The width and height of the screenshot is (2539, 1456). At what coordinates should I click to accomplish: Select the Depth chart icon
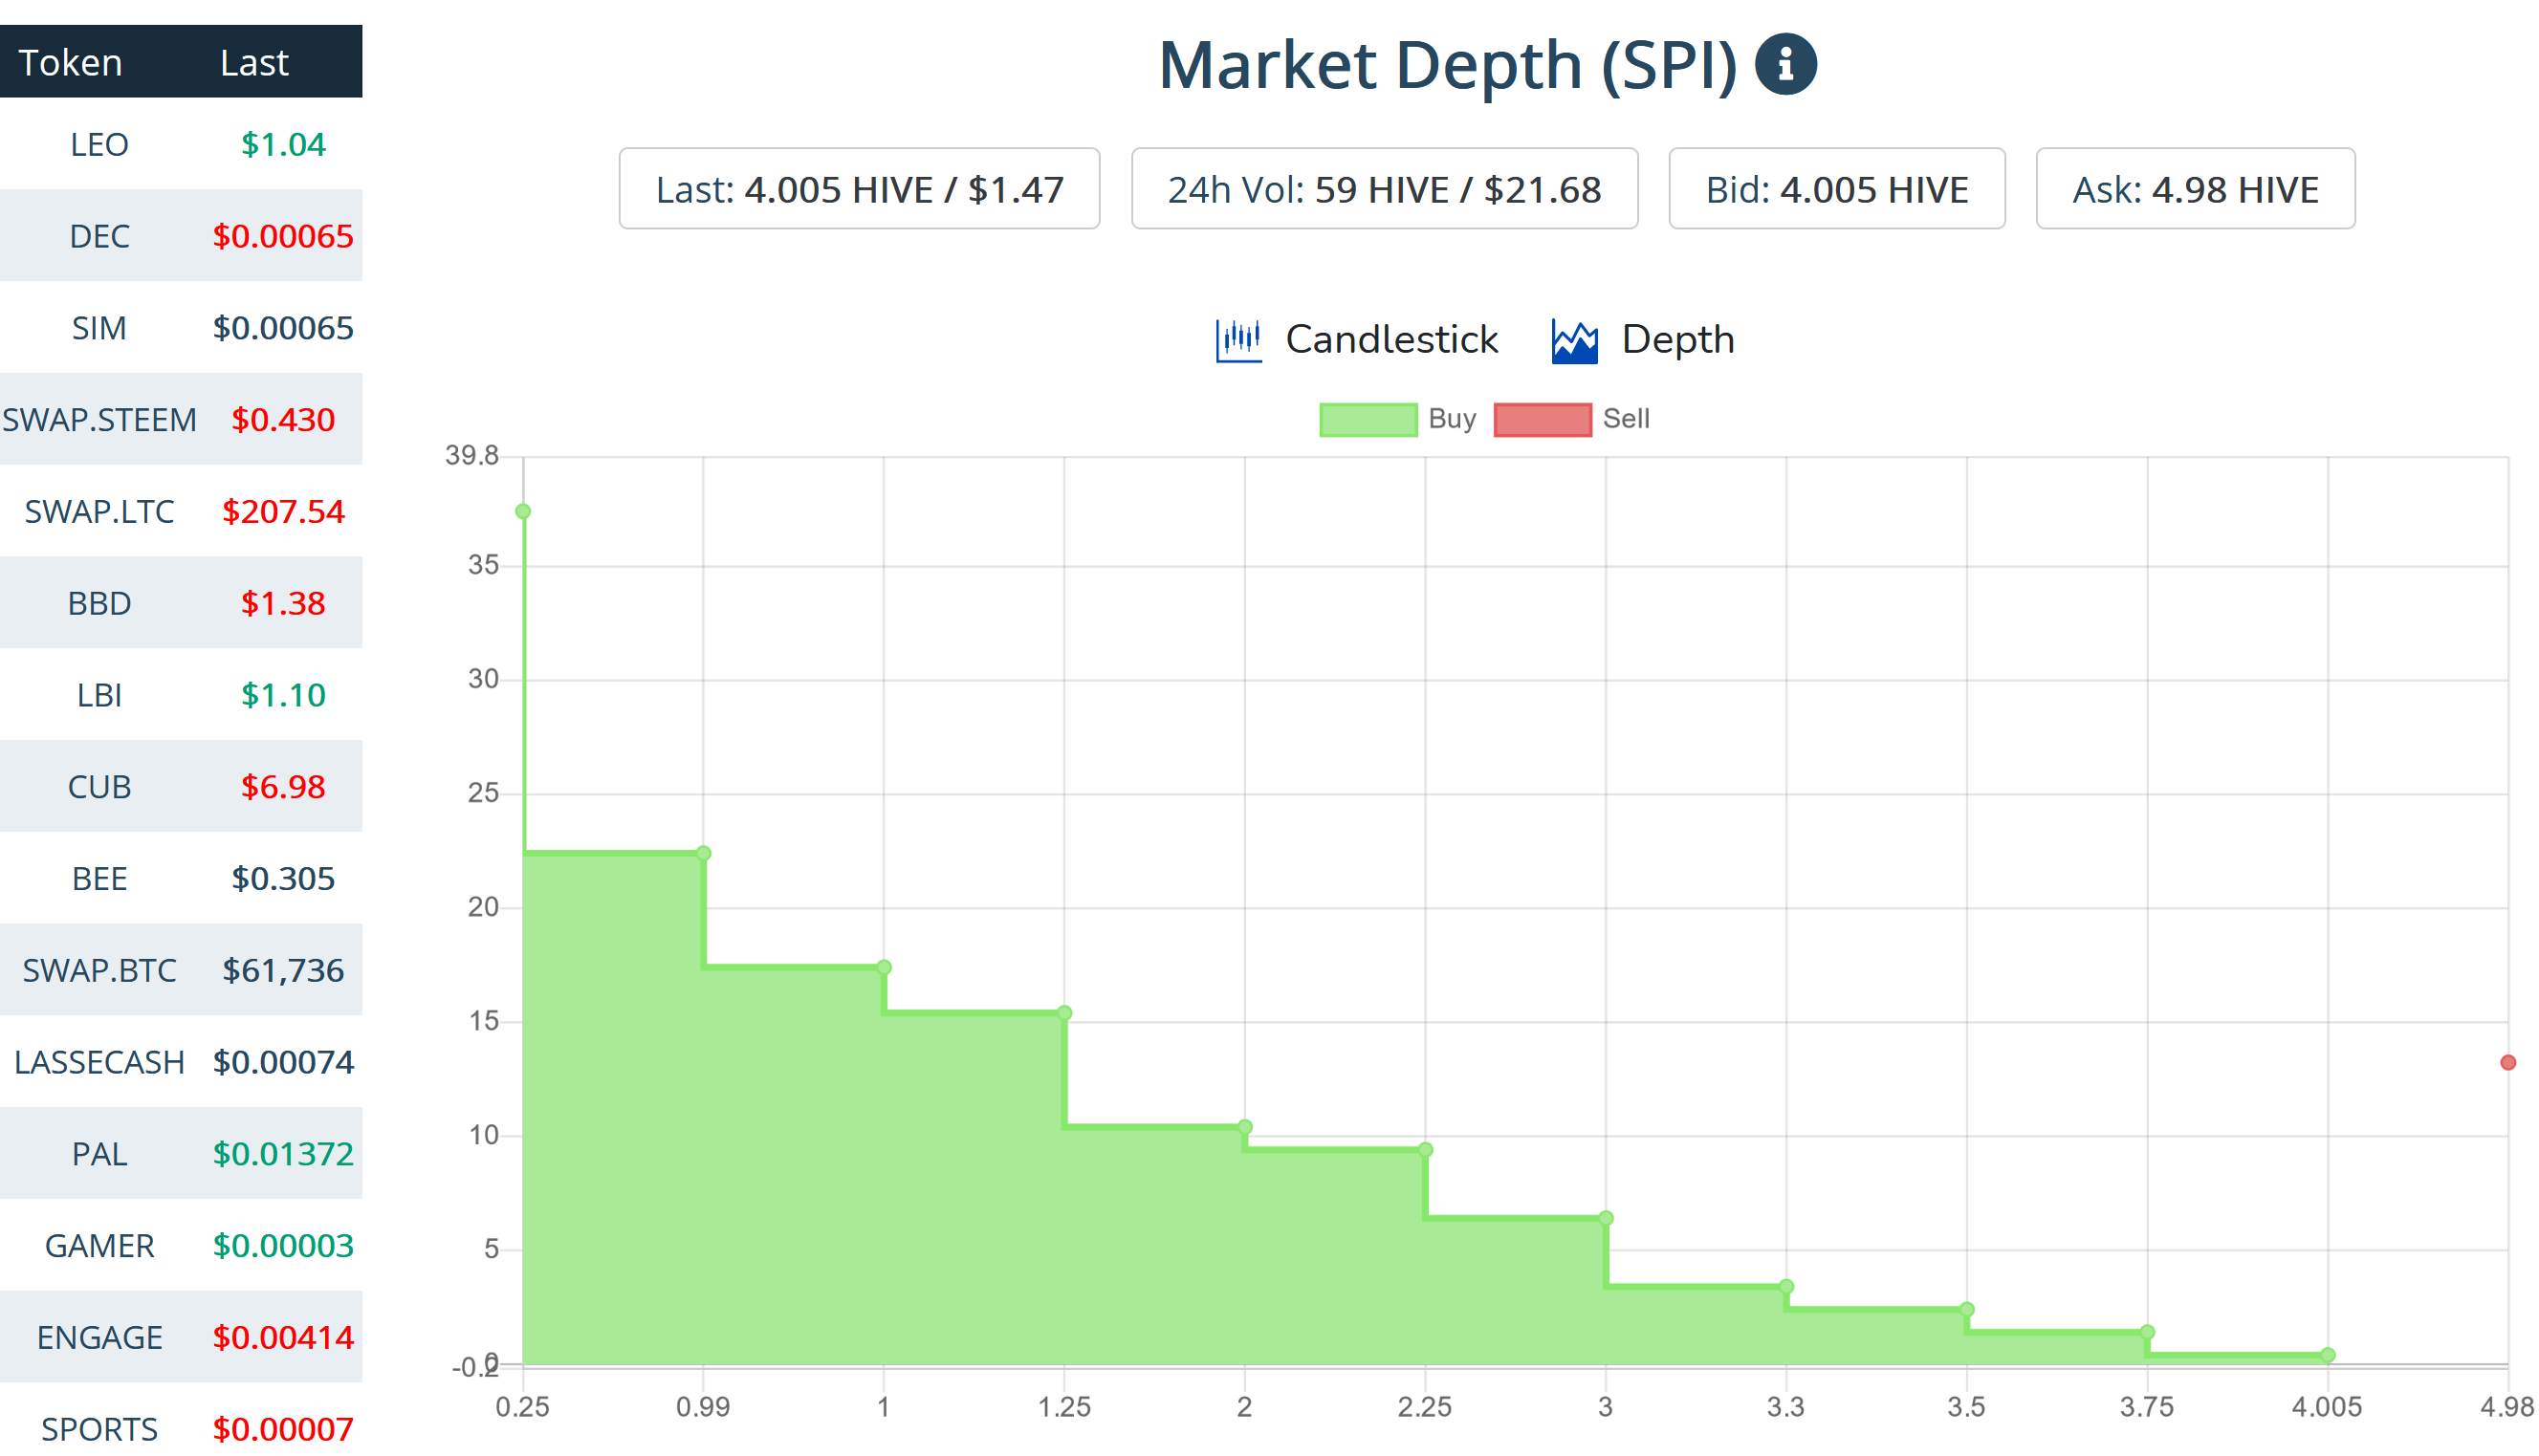point(1573,341)
